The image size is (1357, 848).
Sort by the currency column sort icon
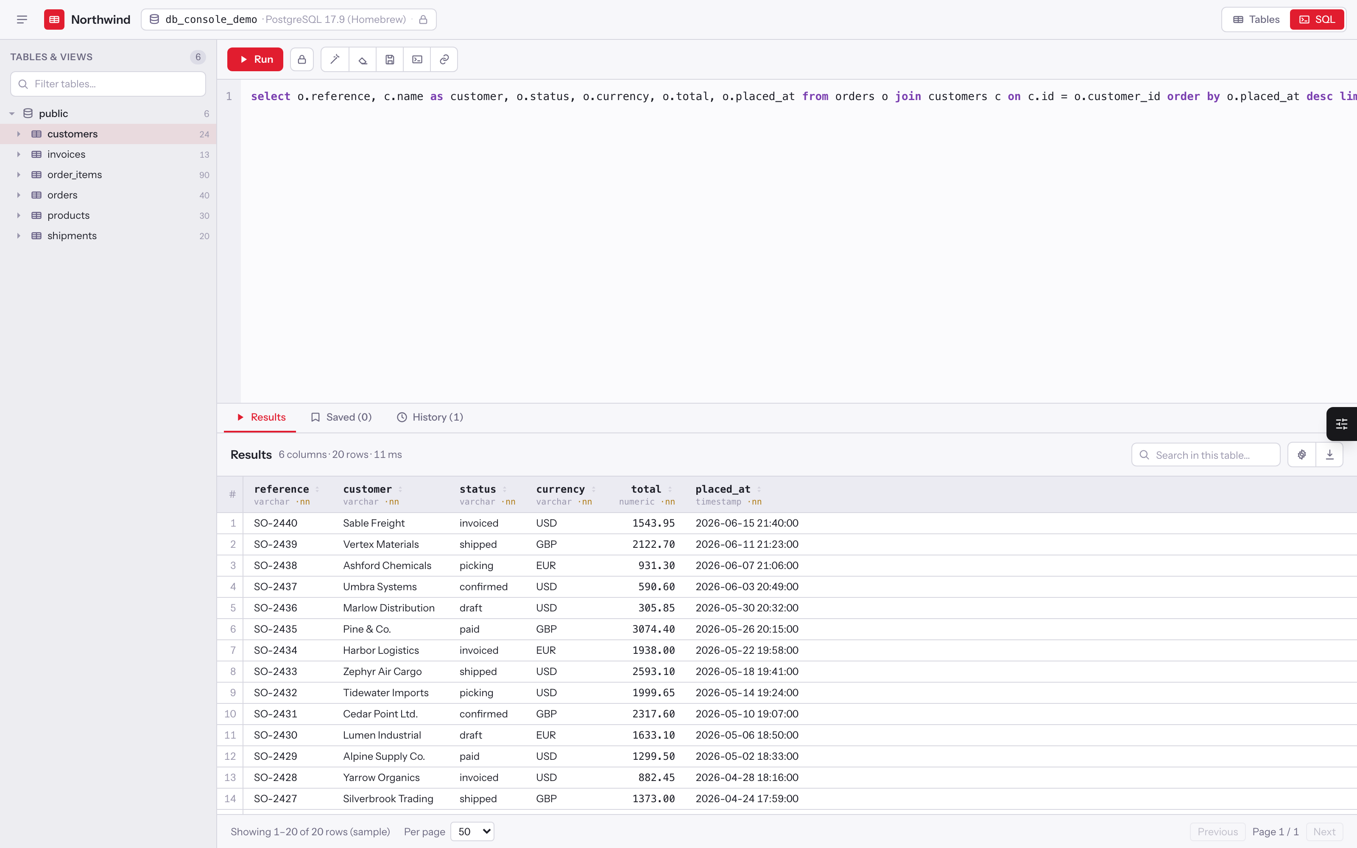pos(593,490)
